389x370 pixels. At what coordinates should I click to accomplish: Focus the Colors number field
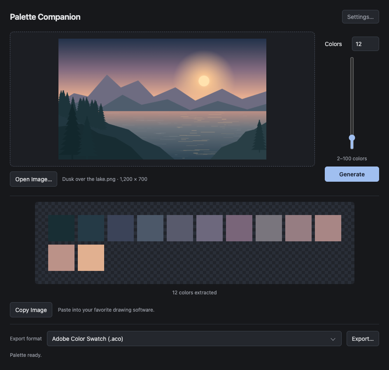365,44
